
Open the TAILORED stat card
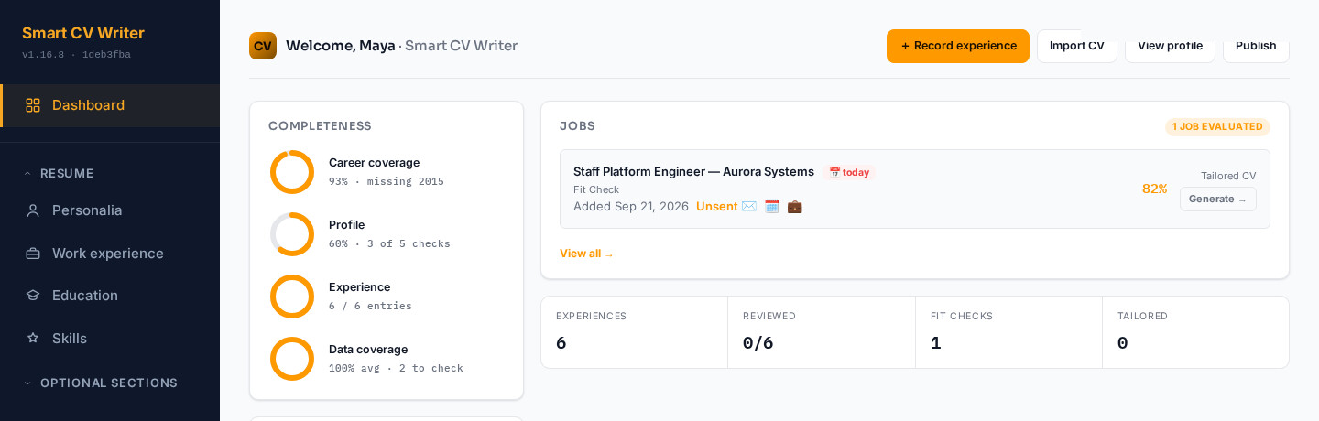tap(1195, 332)
